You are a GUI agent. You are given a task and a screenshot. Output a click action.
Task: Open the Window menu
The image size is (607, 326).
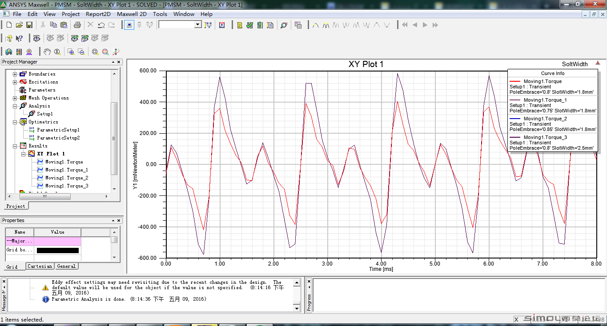pos(184,14)
